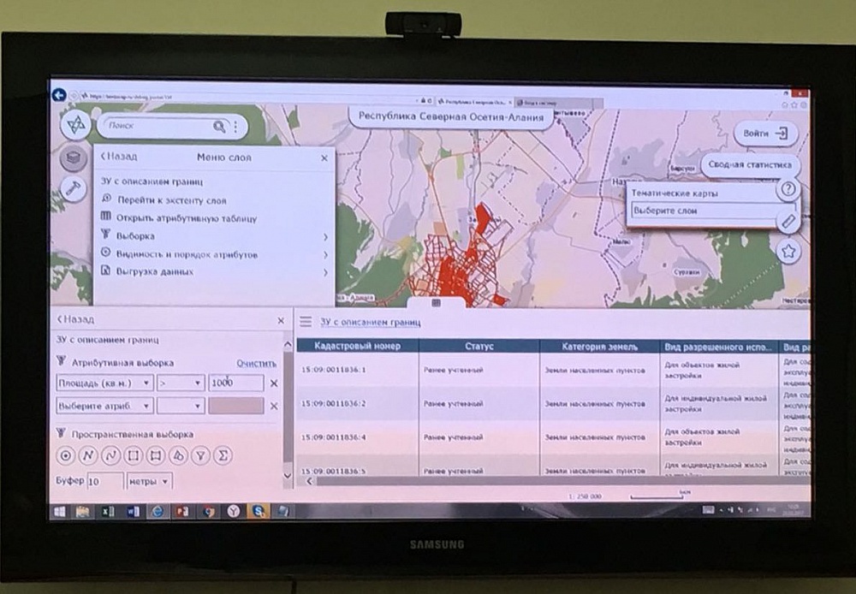Image resolution: width=856 pixels, height=594 pixels.
Task: Open the help question mark button
Action: [x=788, y=190]
